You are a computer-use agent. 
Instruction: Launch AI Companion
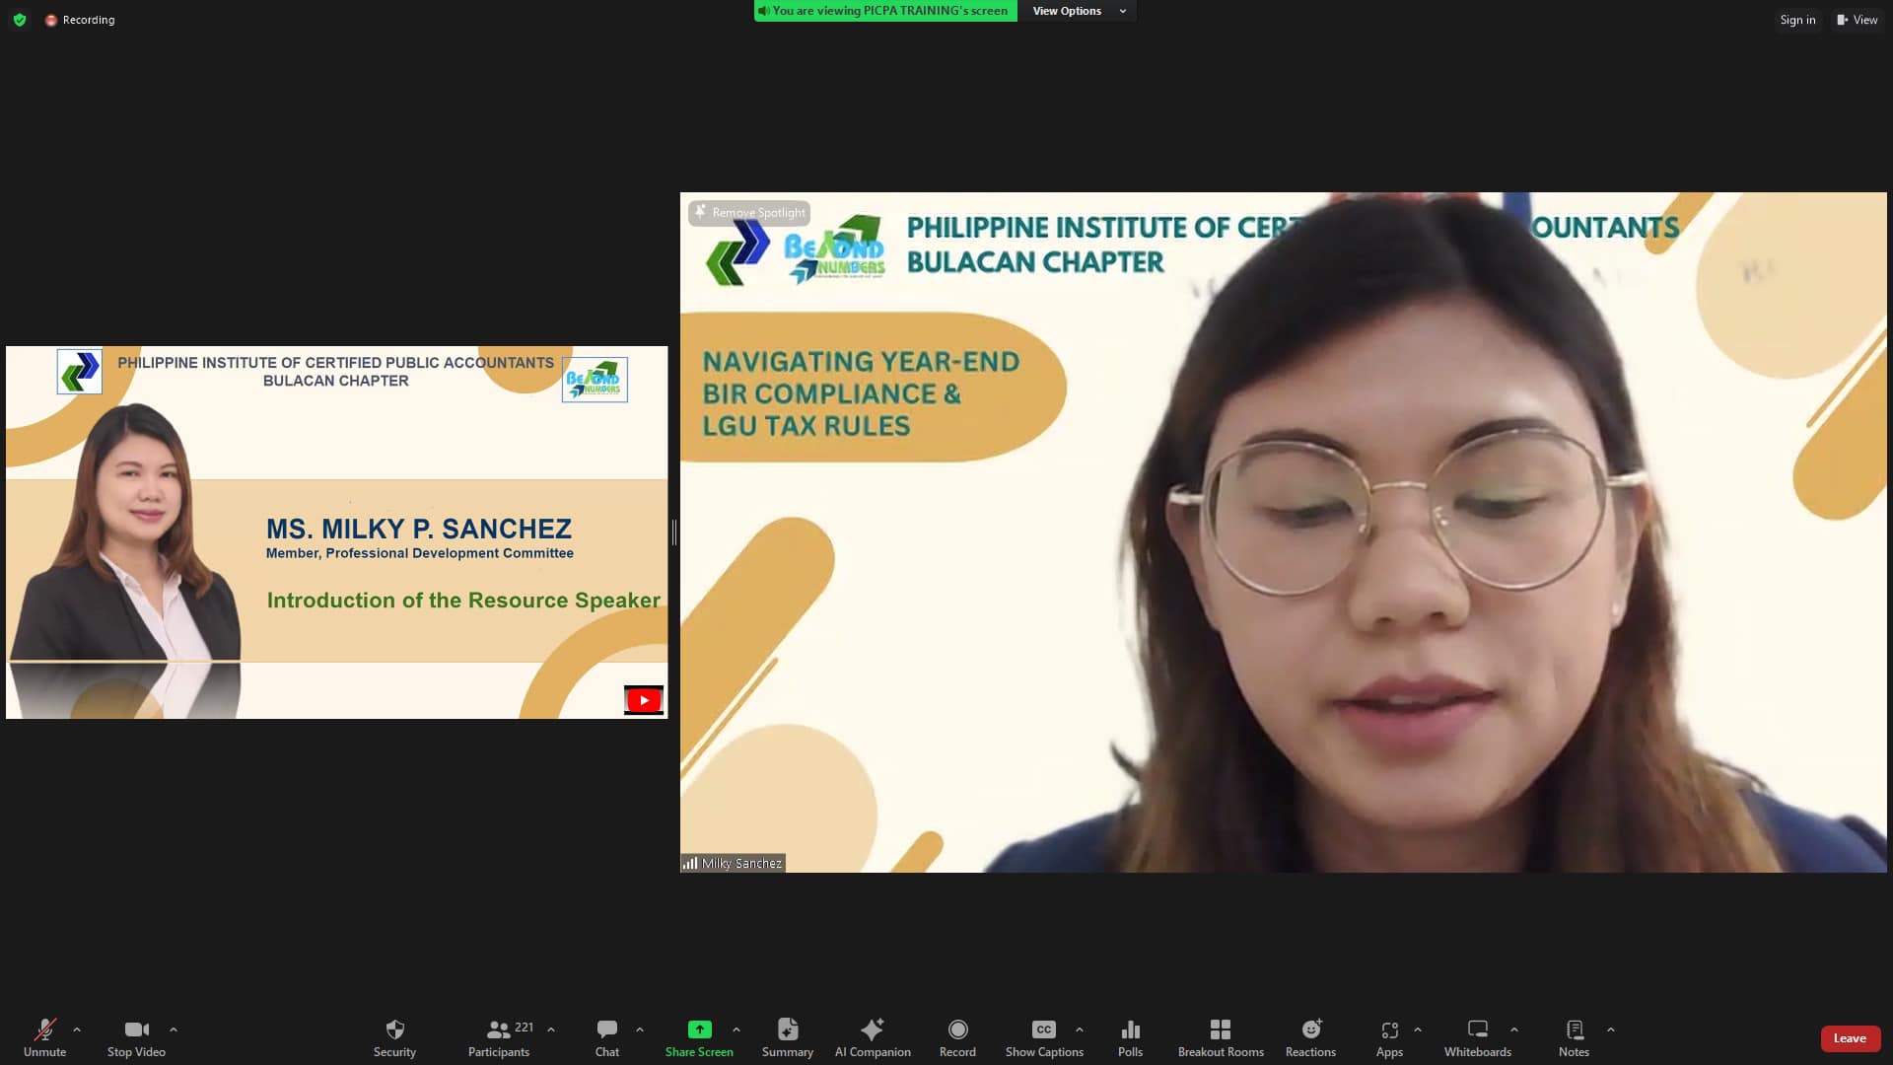[x=873, y=1037]
